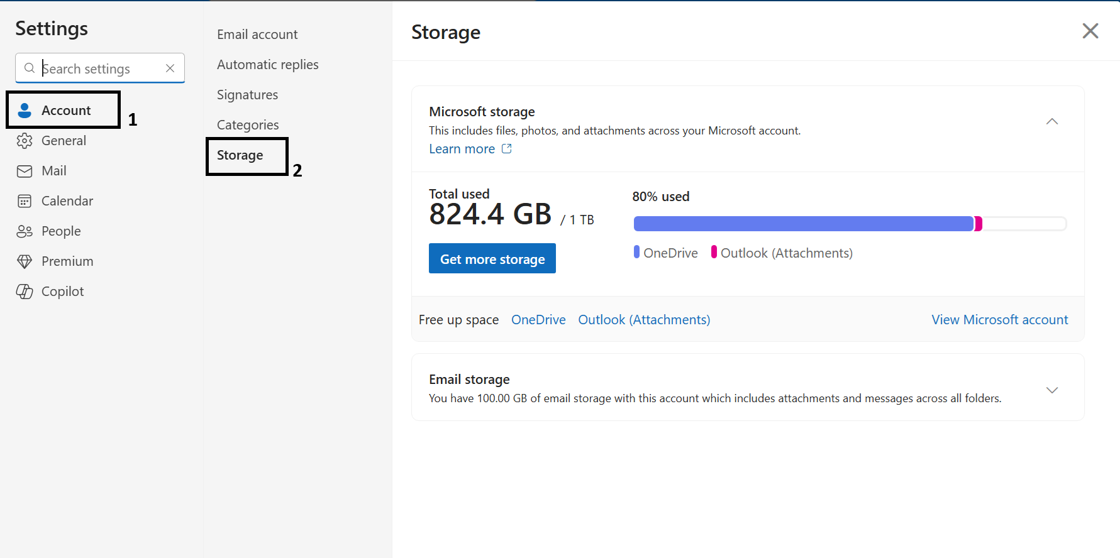Open Outlook (Attachments) free up space link
1120x558 pixels.
(x=644, y=320)
